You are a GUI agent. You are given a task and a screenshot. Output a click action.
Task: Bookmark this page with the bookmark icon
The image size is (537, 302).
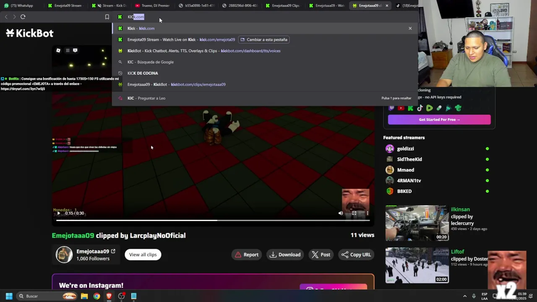click(x=107, y=17)
